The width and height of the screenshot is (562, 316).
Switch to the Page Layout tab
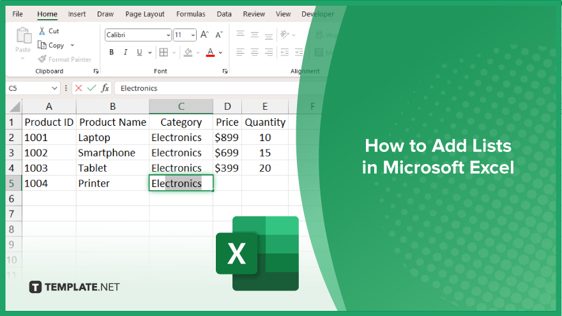pos(145,14)
